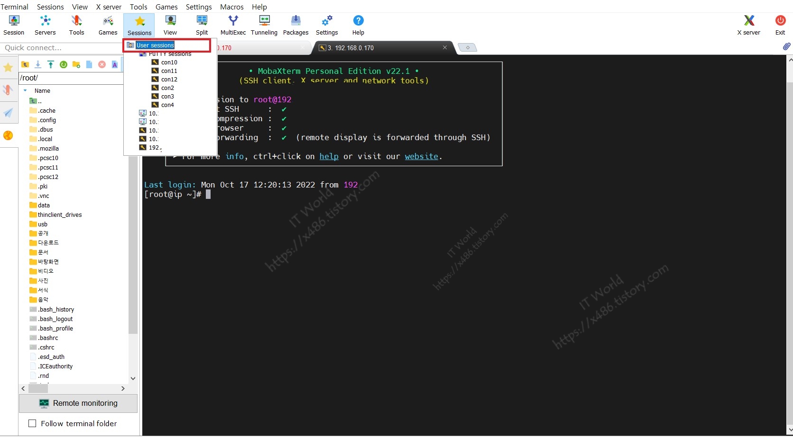
Task: Click the Quick connect input field
Action: pyautogui.click(x=62, y=48)
